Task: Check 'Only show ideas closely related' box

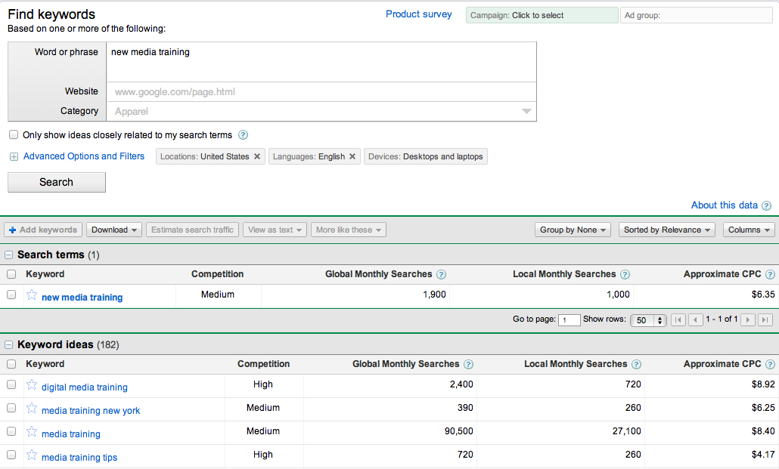Action: 14,134
